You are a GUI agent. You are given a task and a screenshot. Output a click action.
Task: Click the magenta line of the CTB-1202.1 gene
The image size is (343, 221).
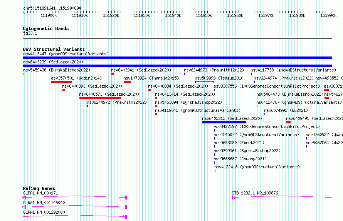point(282,197)
